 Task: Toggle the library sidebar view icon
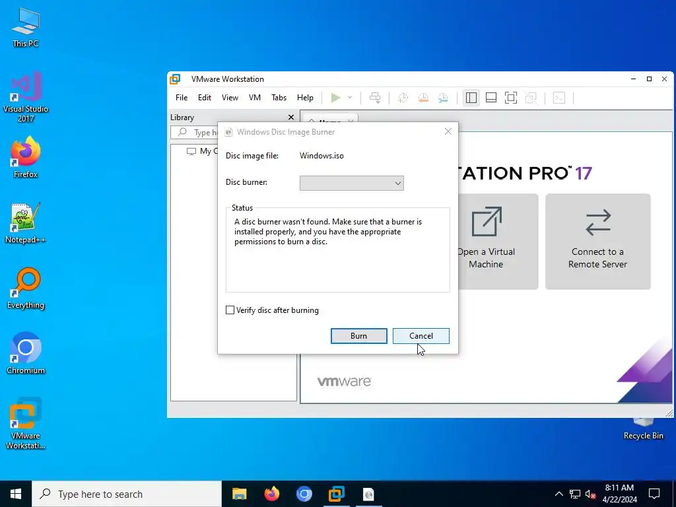(471, 98)
